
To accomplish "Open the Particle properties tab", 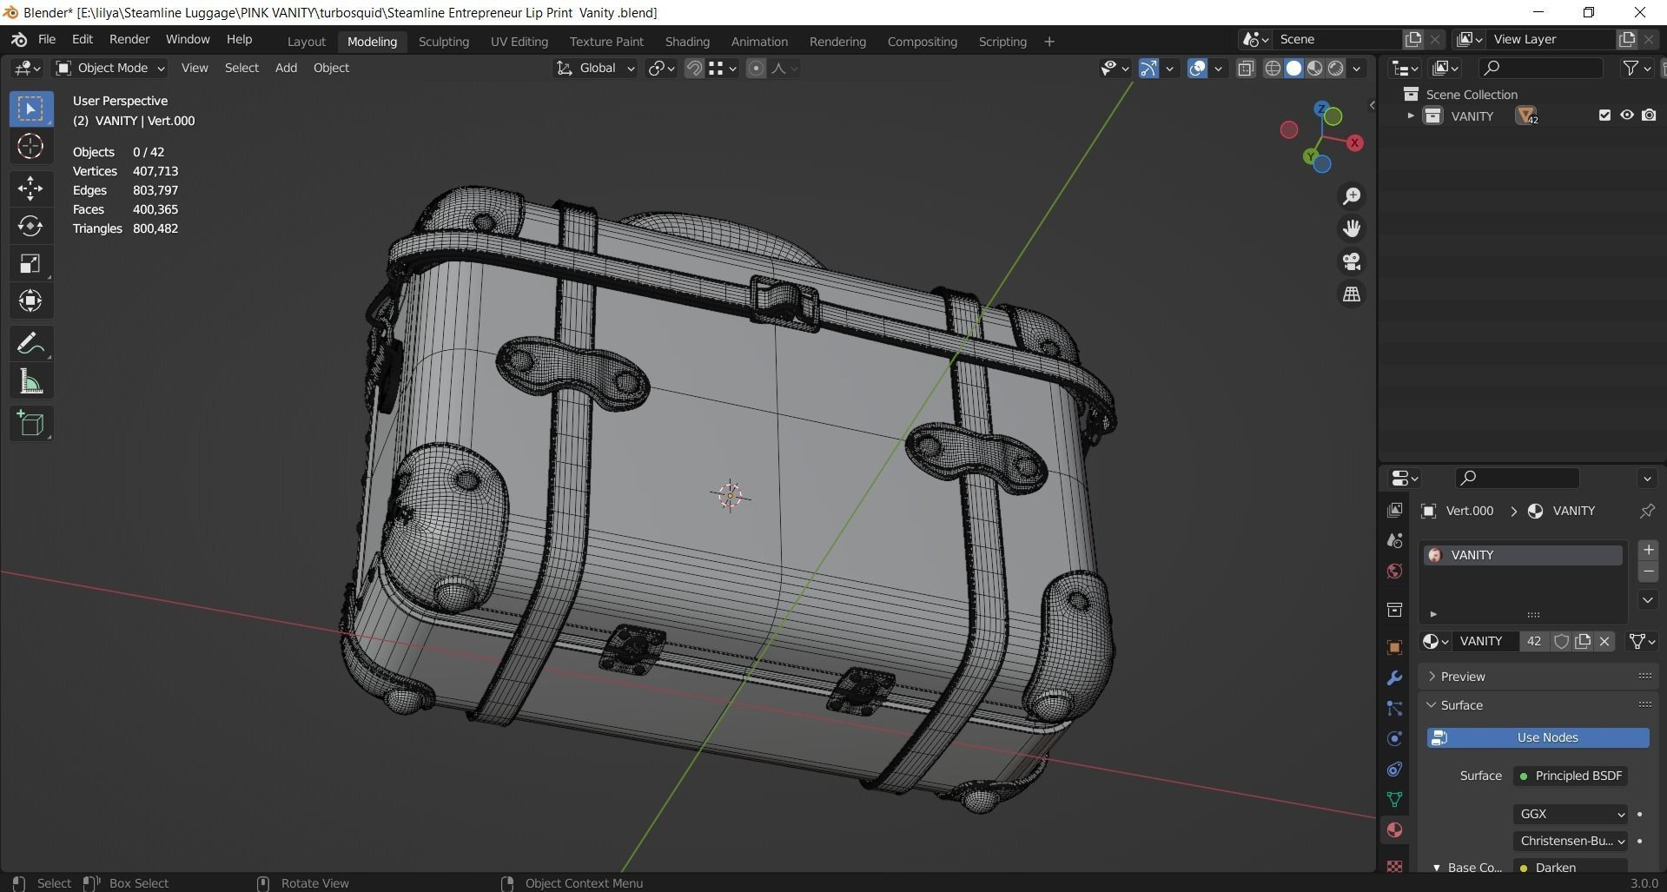I will point(1394,708).
